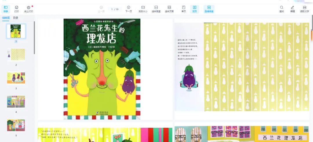Toggle the 目录 sidebar panel button
Image resolution: width=313 pixels, height=142 pixels.
pyautogui.click(x=6, y=9)
